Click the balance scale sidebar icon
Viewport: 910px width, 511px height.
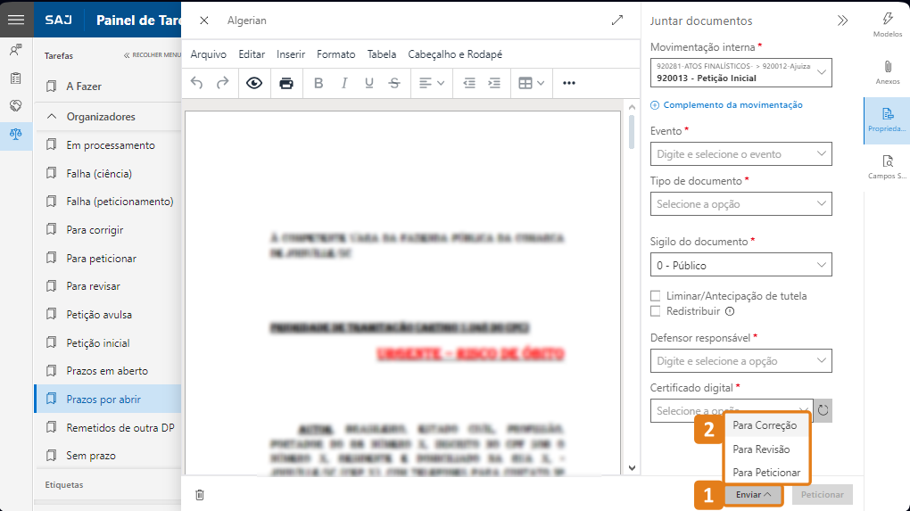16,134
